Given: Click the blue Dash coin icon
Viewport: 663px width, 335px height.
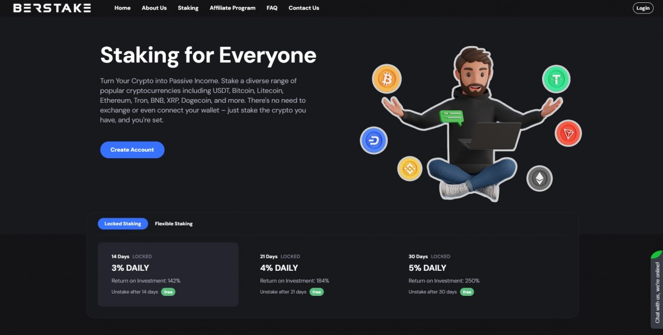Looking at the screenshot, I should (x=374, y=140).
